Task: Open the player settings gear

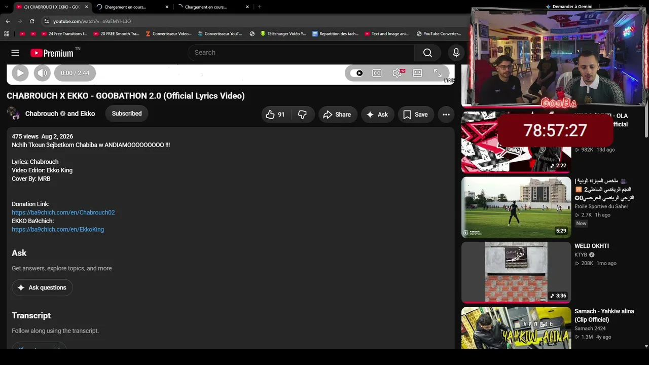Action: (x=398, y=73)
